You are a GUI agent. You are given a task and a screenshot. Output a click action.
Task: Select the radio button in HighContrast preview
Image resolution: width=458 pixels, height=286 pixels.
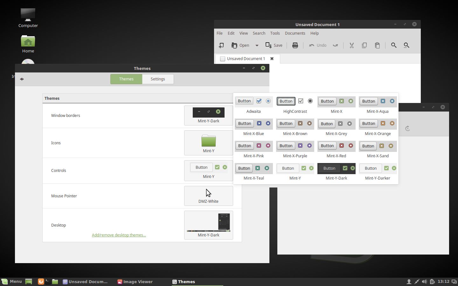click(310, 101)
